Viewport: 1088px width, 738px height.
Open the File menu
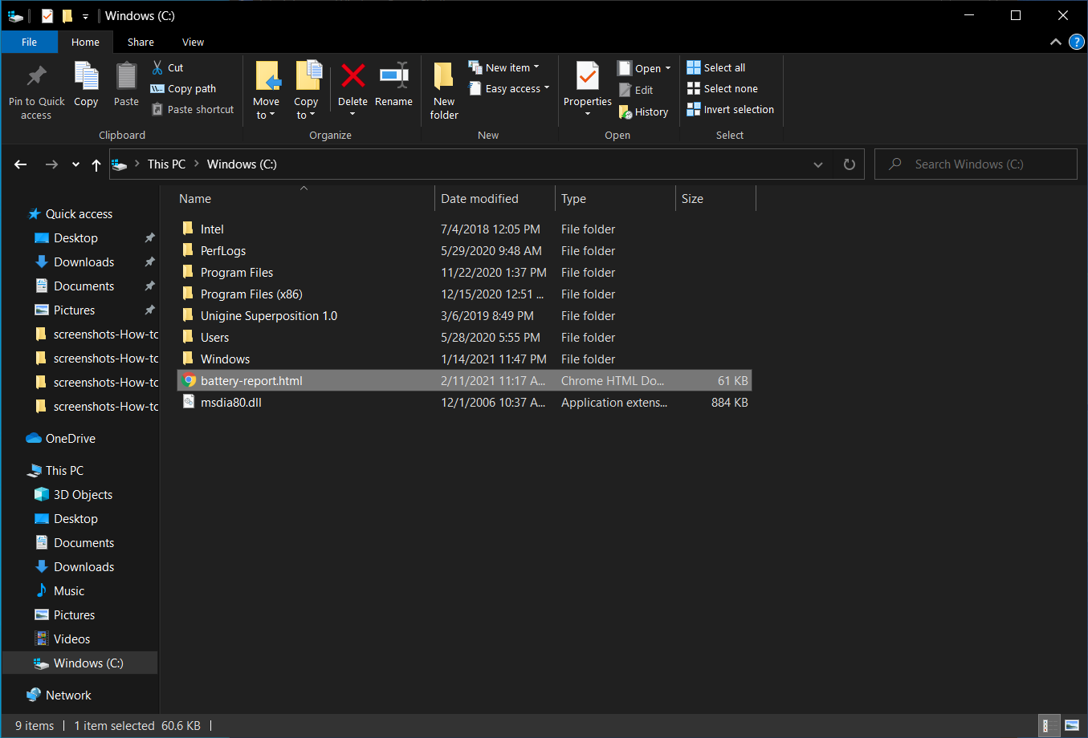click(29, 42)
